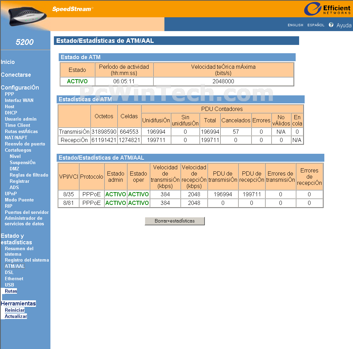This screenshot has width=353, height=349.
Task: Open the Conectarse page
Action: (x=16, y=75)
